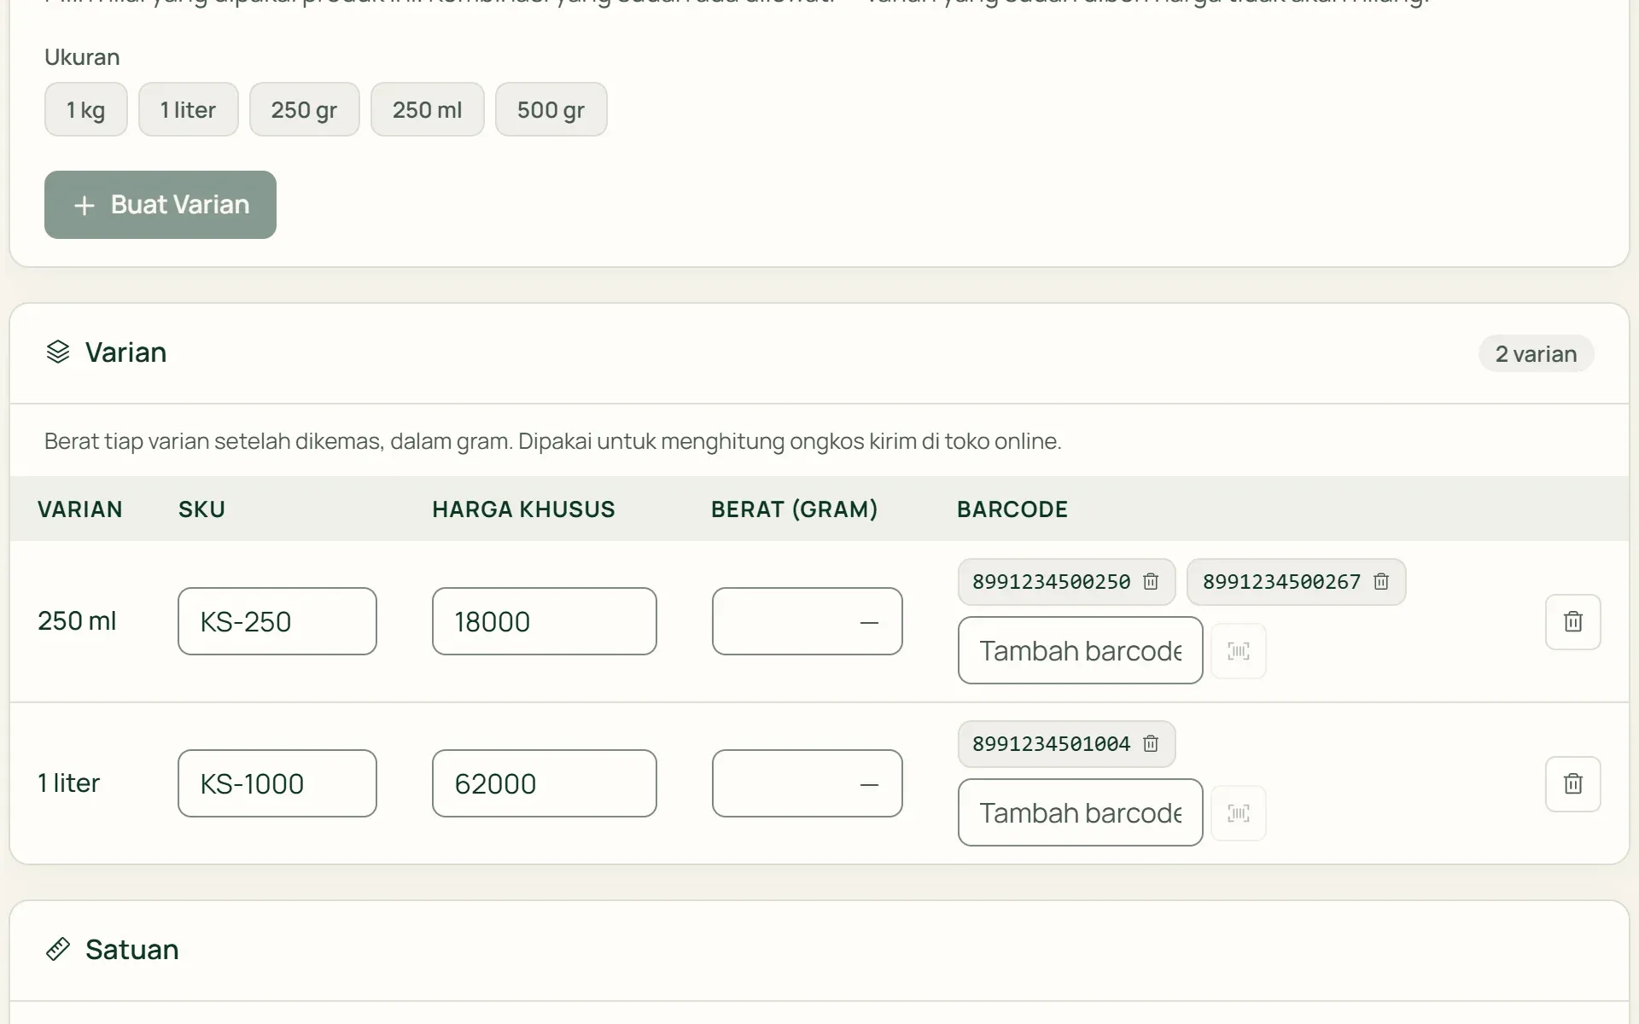Delete the 1 liter variant row
The height and width of the screenshot is (1024, 1639).
(x=1573, y=784)
